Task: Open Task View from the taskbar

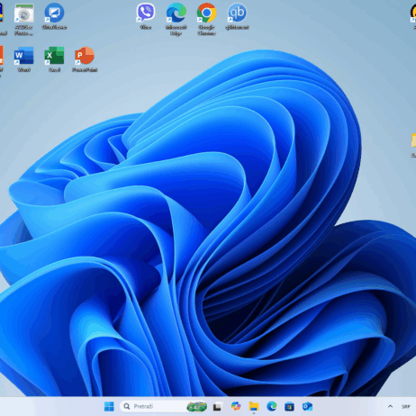Action: pos(218,406)
